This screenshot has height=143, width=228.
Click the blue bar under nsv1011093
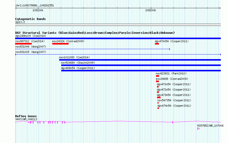[x=140, y=60]
